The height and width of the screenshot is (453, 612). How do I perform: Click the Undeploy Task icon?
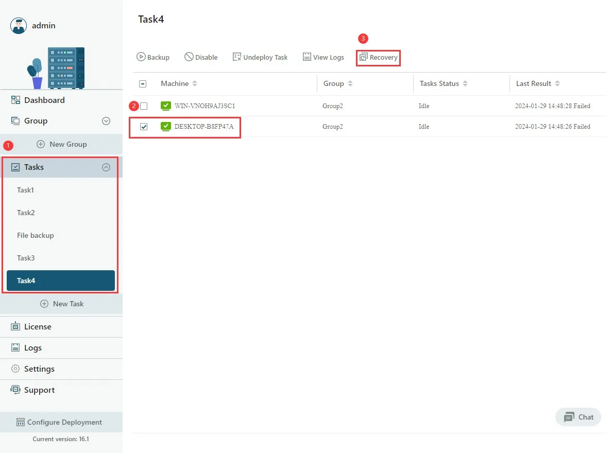(237, 57)
